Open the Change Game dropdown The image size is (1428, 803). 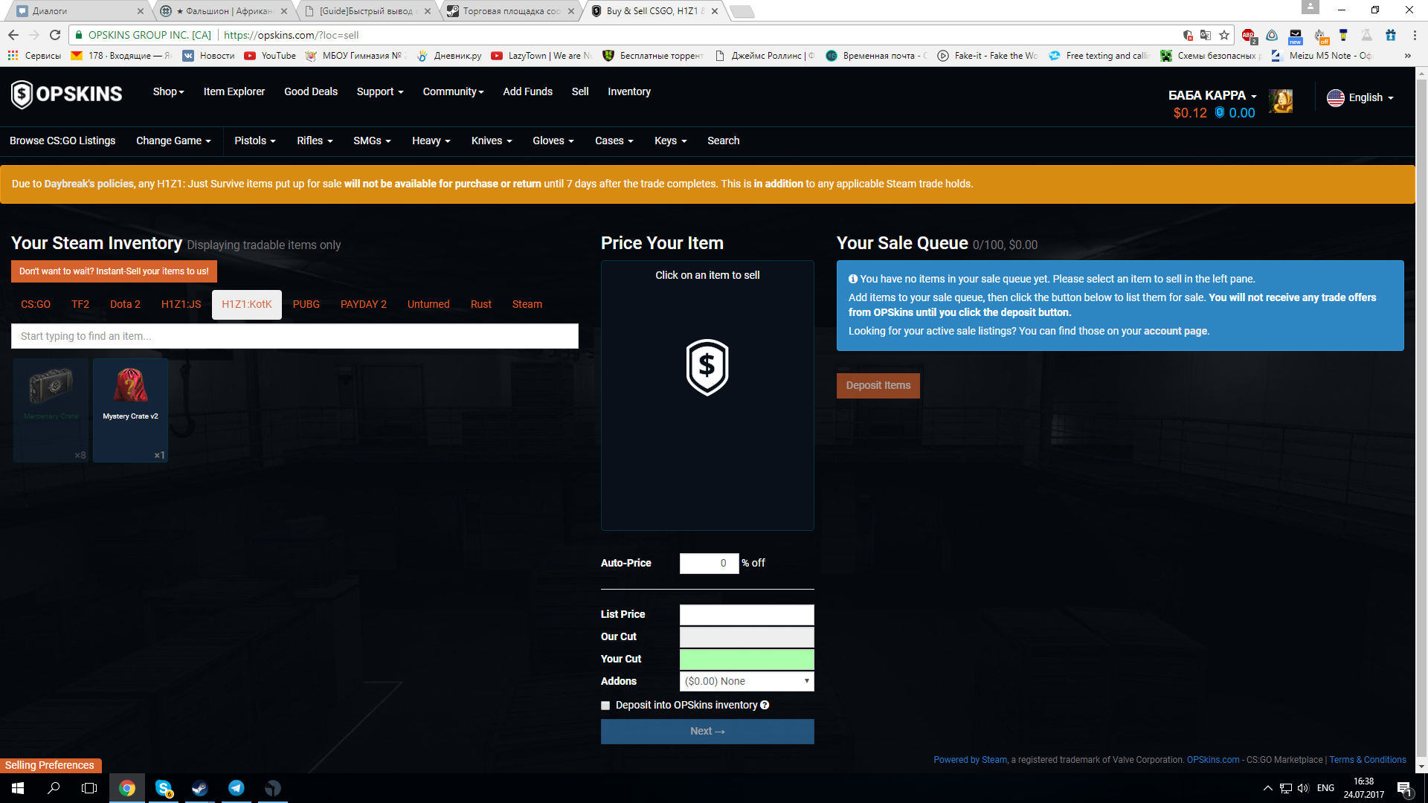coord(173,141)
